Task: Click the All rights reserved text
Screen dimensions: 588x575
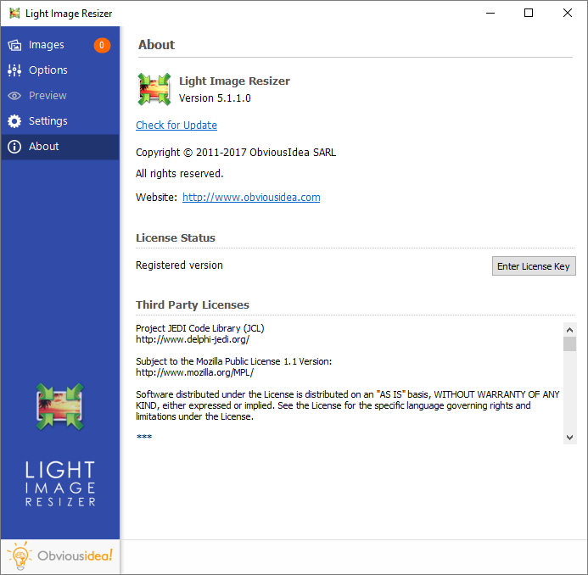Action: pyautogui.click(x=180, y=174)
